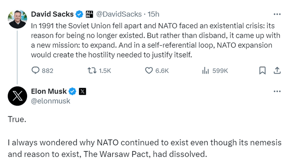
Task: Open the 15h timestamp permalink
Action: 154,14
